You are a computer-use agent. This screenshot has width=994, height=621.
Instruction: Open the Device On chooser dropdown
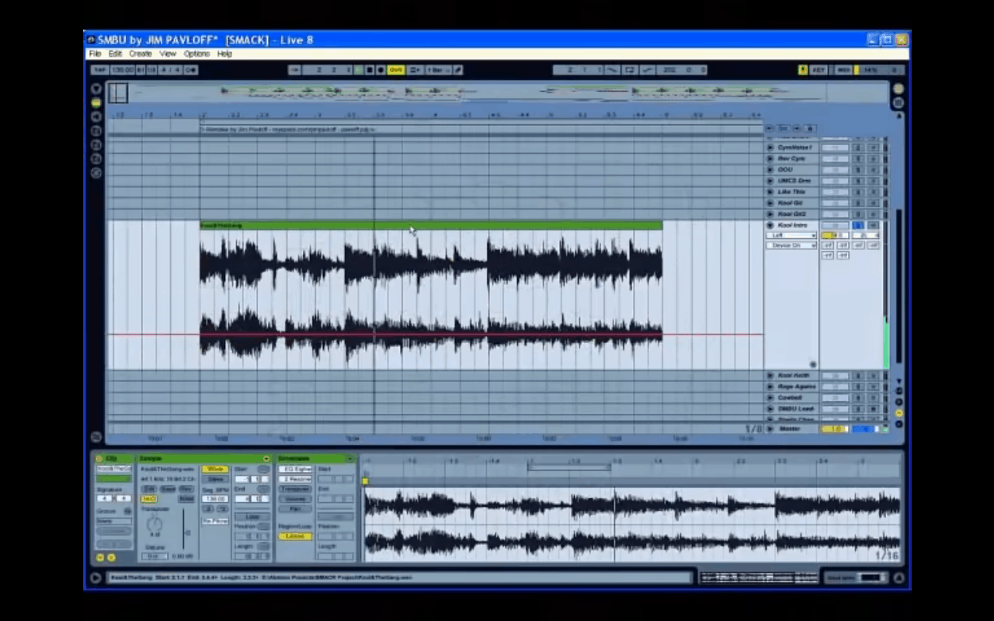[x=791, y=245]
